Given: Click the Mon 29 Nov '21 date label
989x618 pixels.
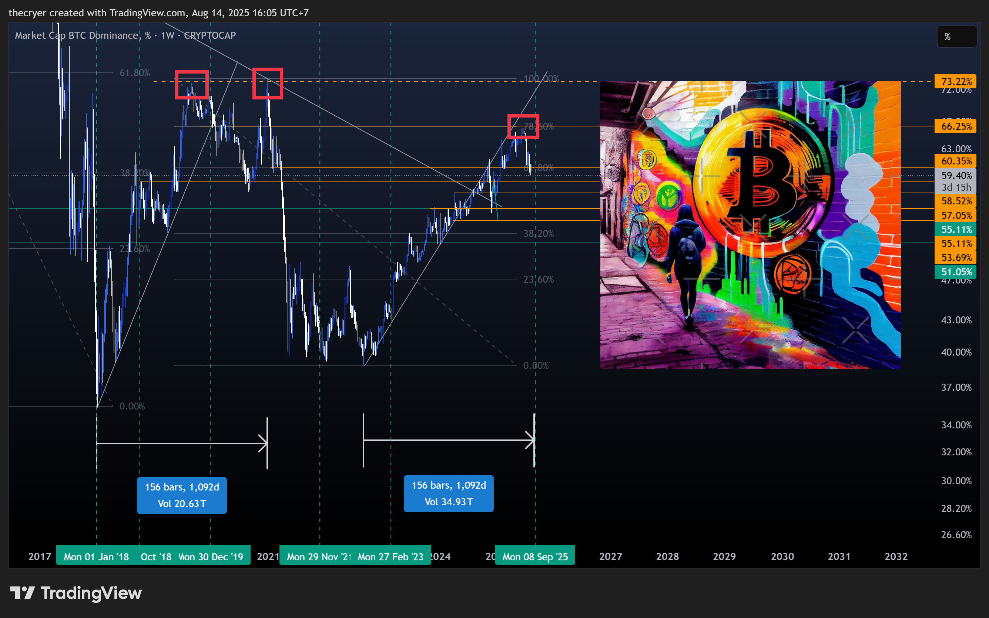Looking at the screenshot, I should (x=318, y=557).
